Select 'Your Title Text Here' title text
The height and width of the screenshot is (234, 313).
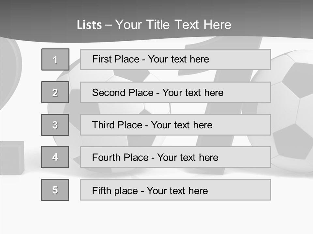[x=173, y=25]
